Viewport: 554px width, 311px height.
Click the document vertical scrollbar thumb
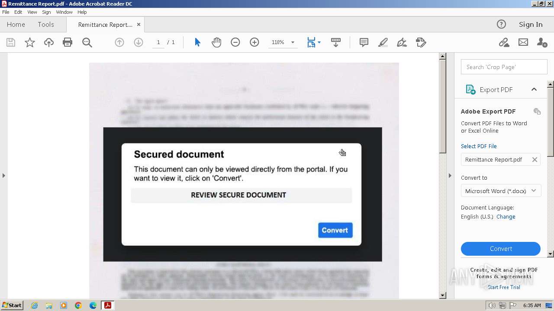(x=442, y=107)
